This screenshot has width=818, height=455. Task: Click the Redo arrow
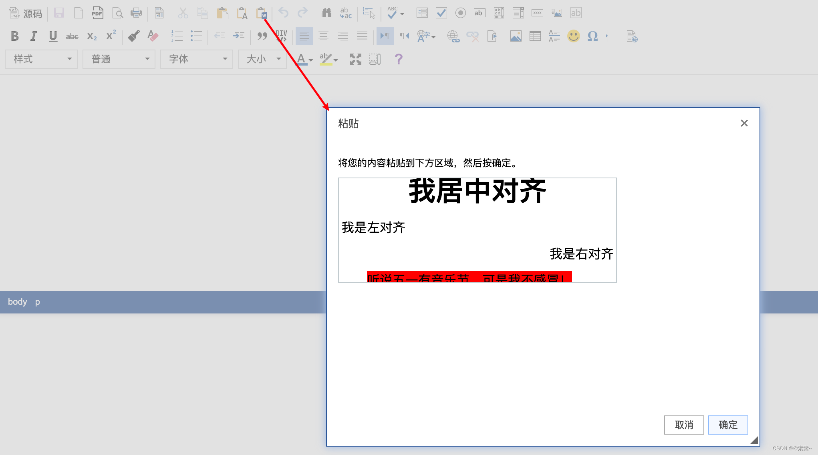303,13
